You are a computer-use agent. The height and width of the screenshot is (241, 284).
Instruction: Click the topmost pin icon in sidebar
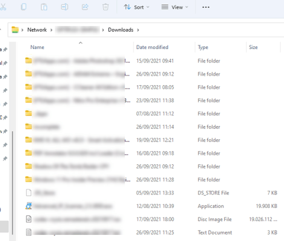click(x=5, y=49)
